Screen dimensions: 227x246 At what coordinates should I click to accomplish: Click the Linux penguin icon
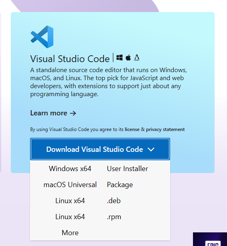click(137, 58)
